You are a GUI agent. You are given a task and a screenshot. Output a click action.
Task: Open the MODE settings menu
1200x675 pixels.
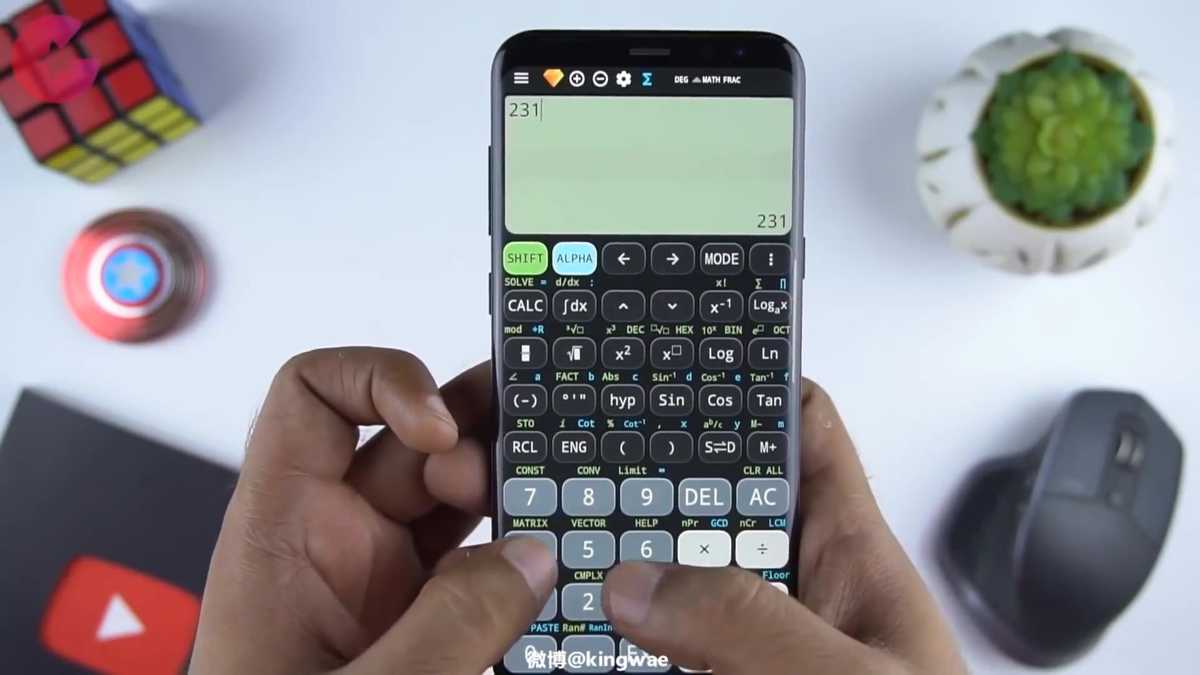click(x=721, y=258)
